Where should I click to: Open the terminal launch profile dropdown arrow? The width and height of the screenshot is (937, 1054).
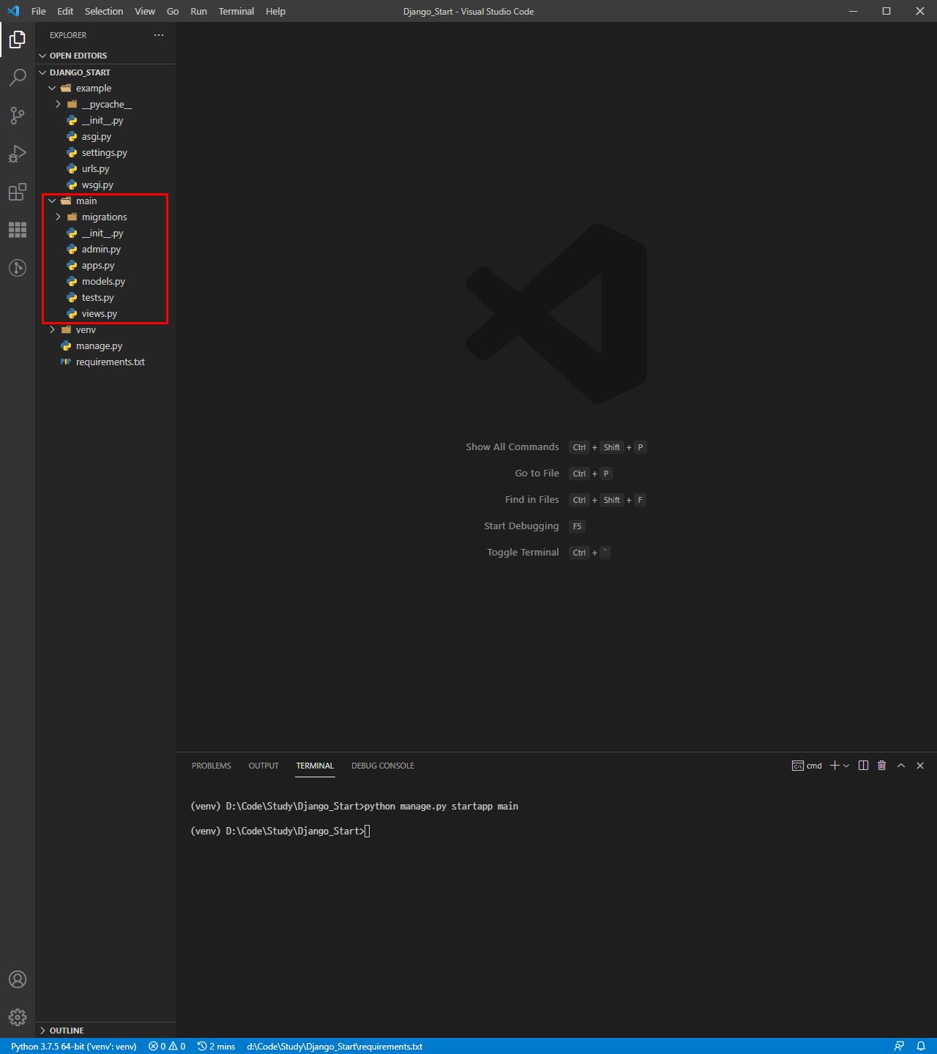tap(846, 766)
